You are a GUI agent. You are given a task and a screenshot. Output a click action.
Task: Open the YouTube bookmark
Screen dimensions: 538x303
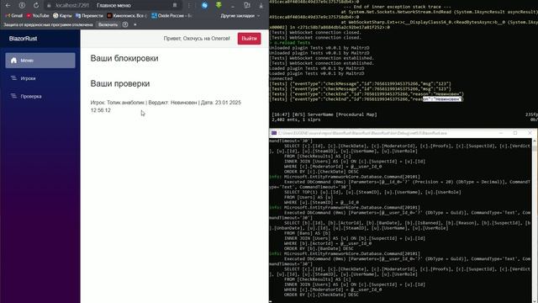(x=38, y=15)
